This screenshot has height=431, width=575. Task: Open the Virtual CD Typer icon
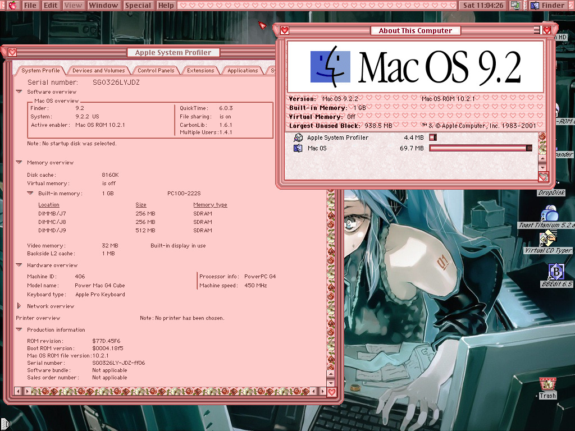click(548, 240)
